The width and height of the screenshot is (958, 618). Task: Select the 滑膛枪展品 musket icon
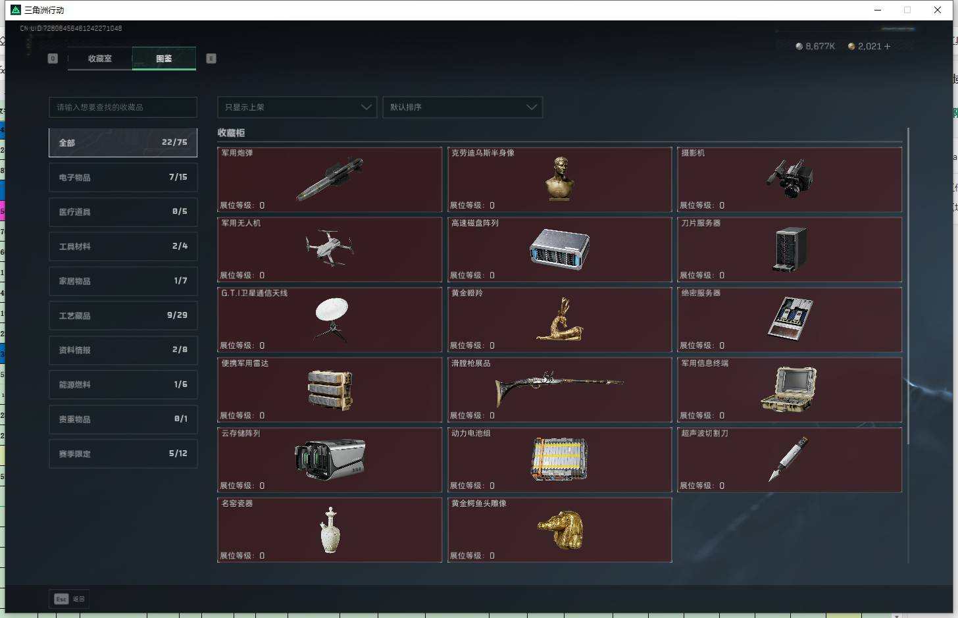(559, 388)
